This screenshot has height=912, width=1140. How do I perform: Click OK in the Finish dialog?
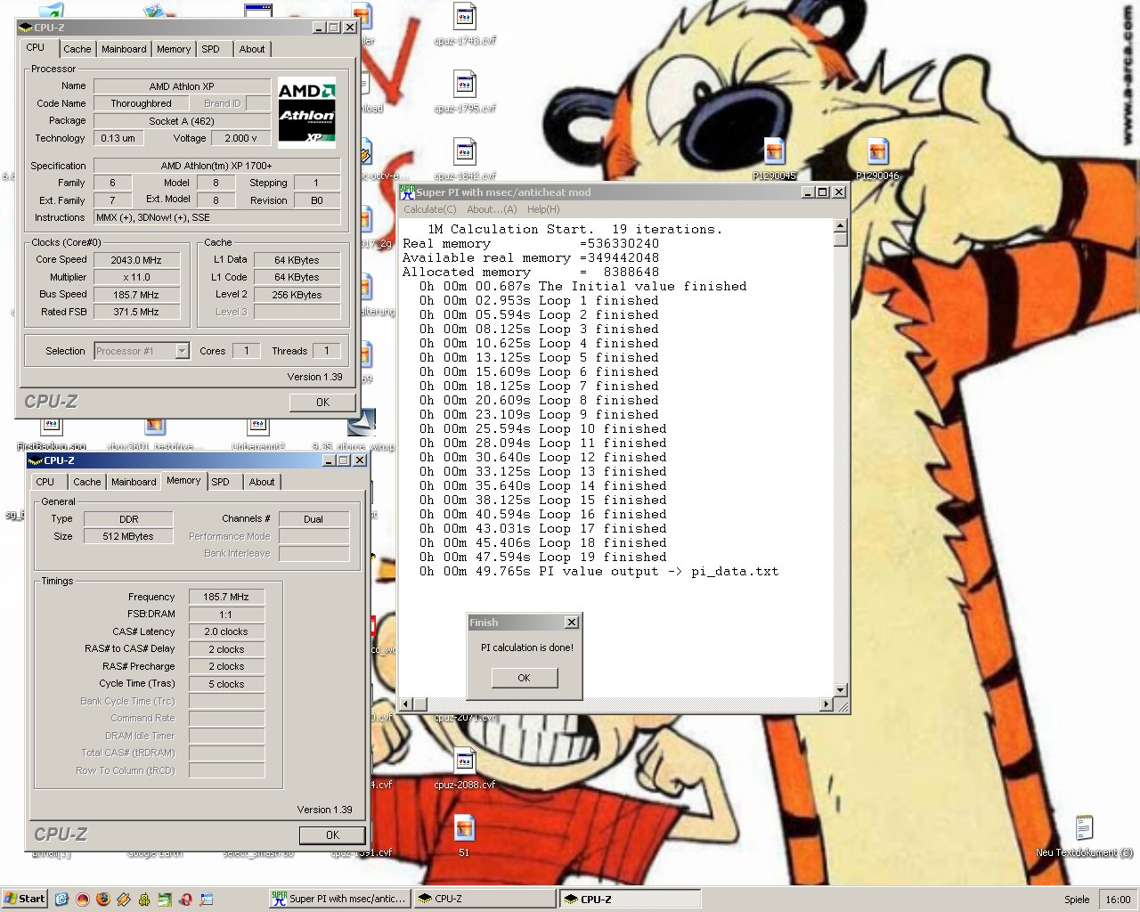pyautogui.click(x=525, y=678)
